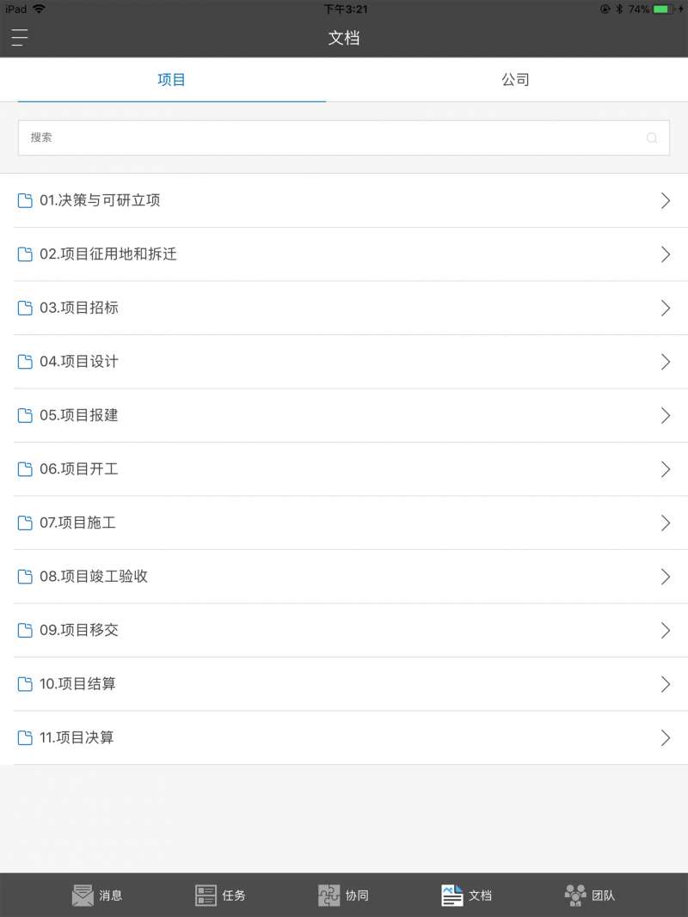Open the 团队 team icon
The height and width of the screenshot is (917, 688).
(575, 895)
